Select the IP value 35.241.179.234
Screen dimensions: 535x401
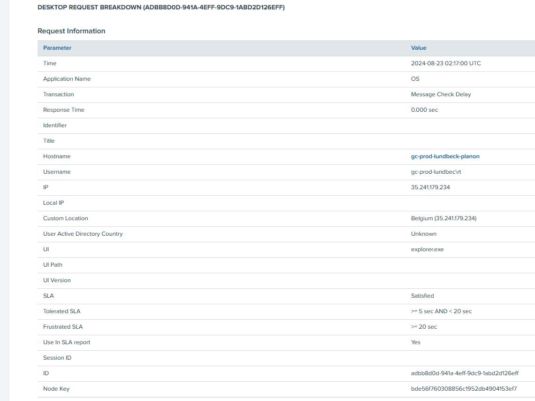click(430, 187)
